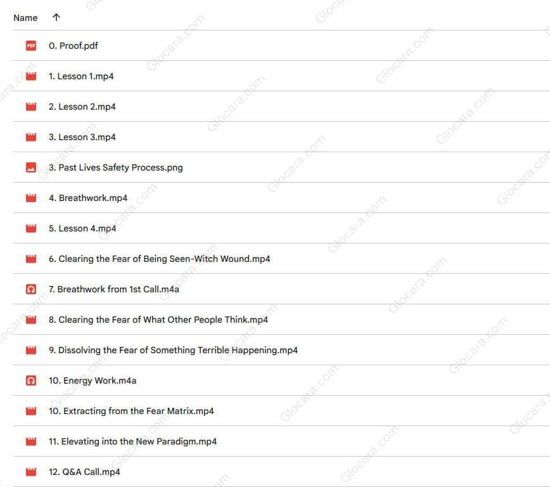Open 0. Proof.pdf file
Screen dimensions: 550x487
tap(74, 46)
